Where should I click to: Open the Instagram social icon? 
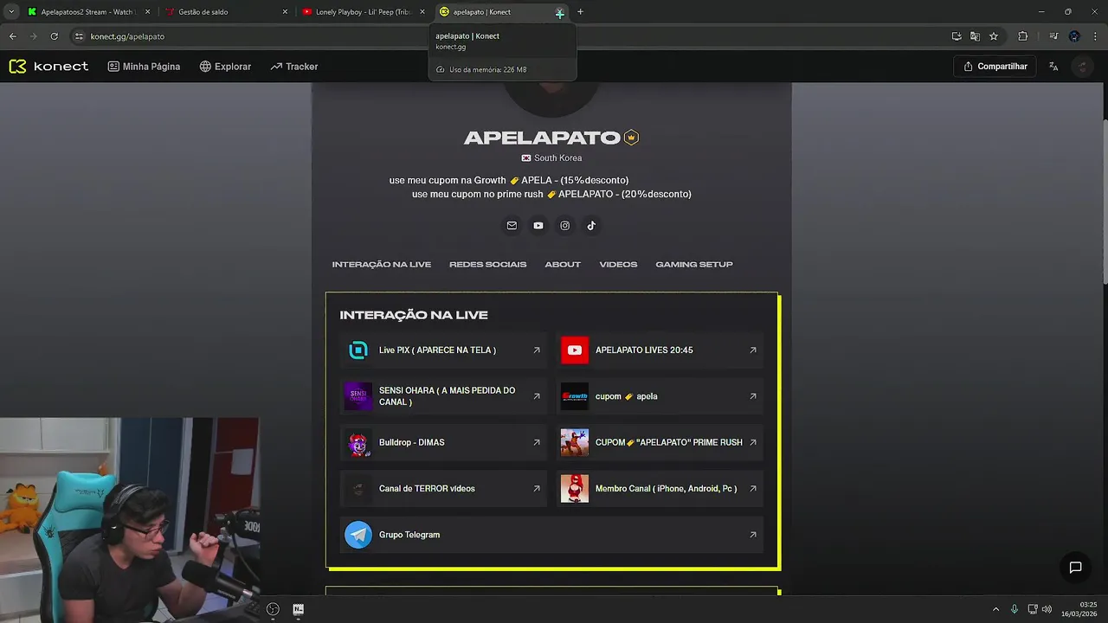click(x=564, y=226)
